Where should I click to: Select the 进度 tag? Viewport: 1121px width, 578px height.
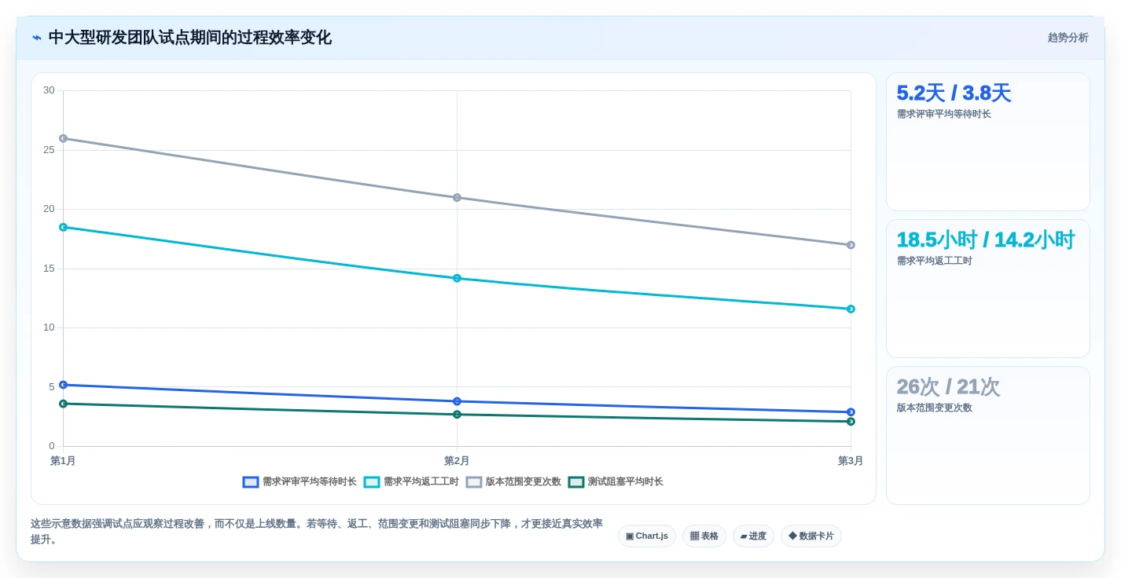753,536
